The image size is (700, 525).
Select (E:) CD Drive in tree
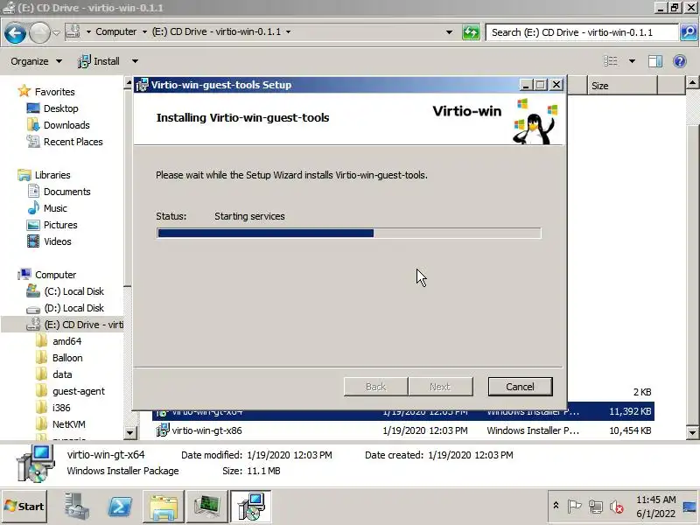click(83, 325)
